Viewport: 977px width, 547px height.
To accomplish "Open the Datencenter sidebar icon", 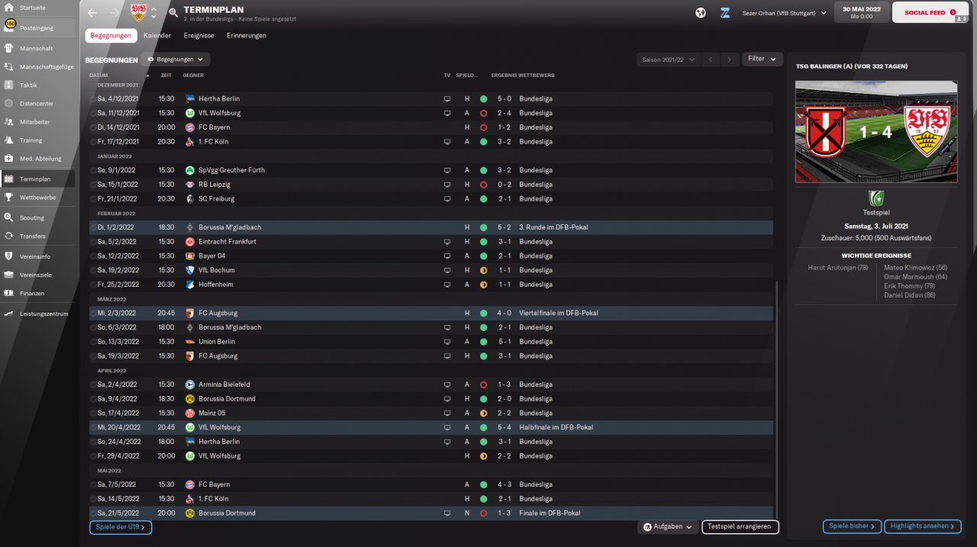I will 9,103.
